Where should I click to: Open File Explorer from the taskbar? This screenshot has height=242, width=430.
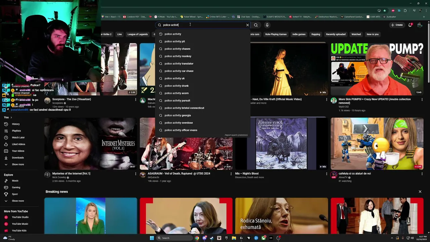[x=234, y=238]
